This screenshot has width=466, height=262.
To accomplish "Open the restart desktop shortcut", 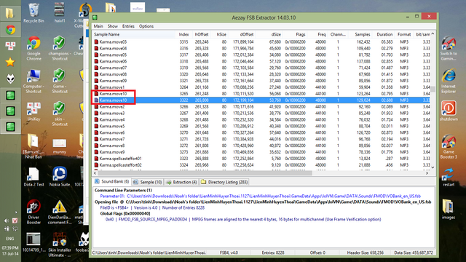I will (449, 177).
